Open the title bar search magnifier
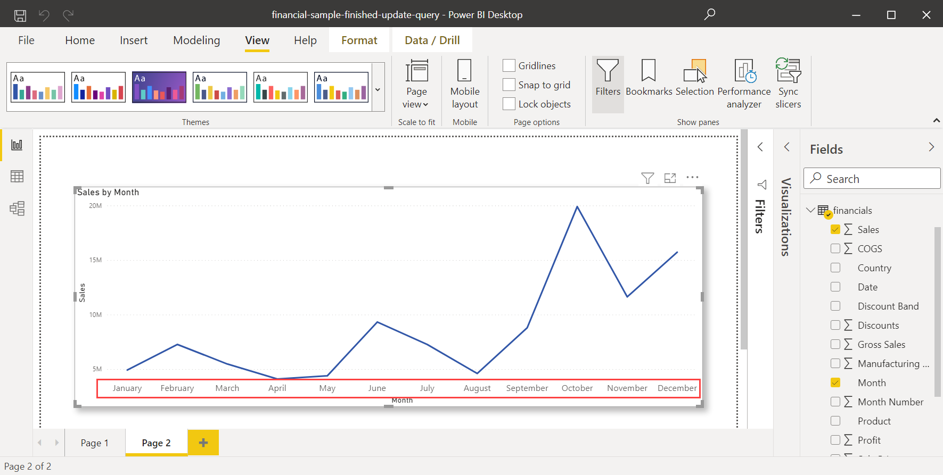This screenshot has height=475, width=943. click(x=709, y=14)
